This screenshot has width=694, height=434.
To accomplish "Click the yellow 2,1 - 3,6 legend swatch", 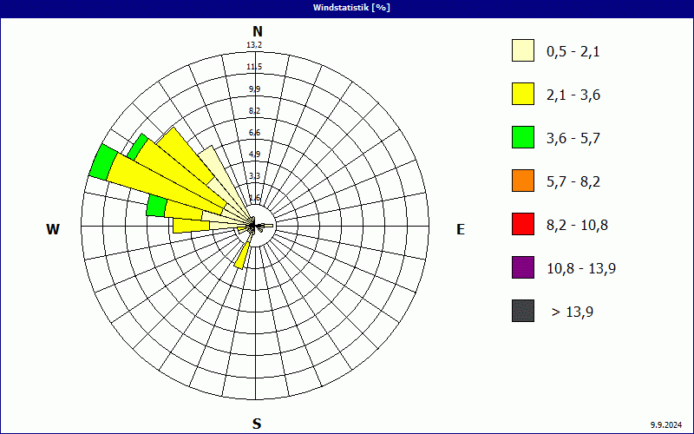I will pos(523,94).
